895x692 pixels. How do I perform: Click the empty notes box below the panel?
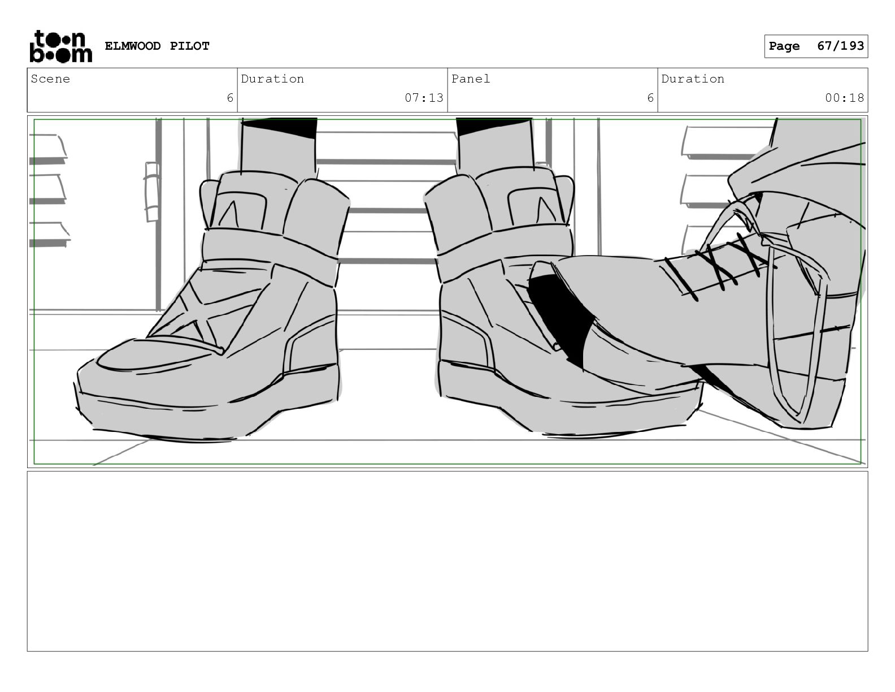coord(447,561)
